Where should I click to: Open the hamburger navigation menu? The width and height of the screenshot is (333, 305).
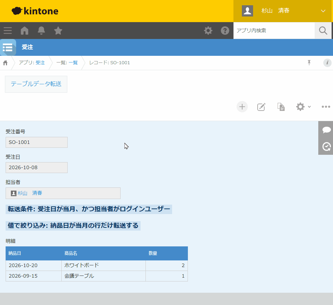(8, 31)
